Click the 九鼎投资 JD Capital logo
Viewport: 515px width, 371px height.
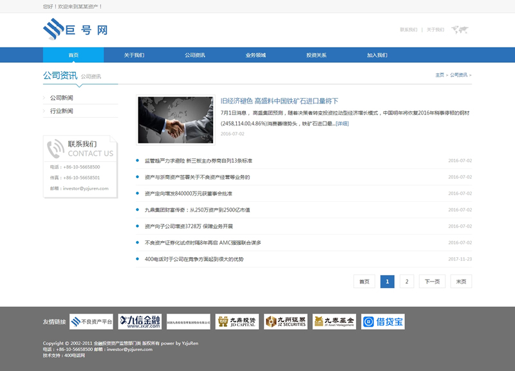pyautogui.click(x=237, y=321)
